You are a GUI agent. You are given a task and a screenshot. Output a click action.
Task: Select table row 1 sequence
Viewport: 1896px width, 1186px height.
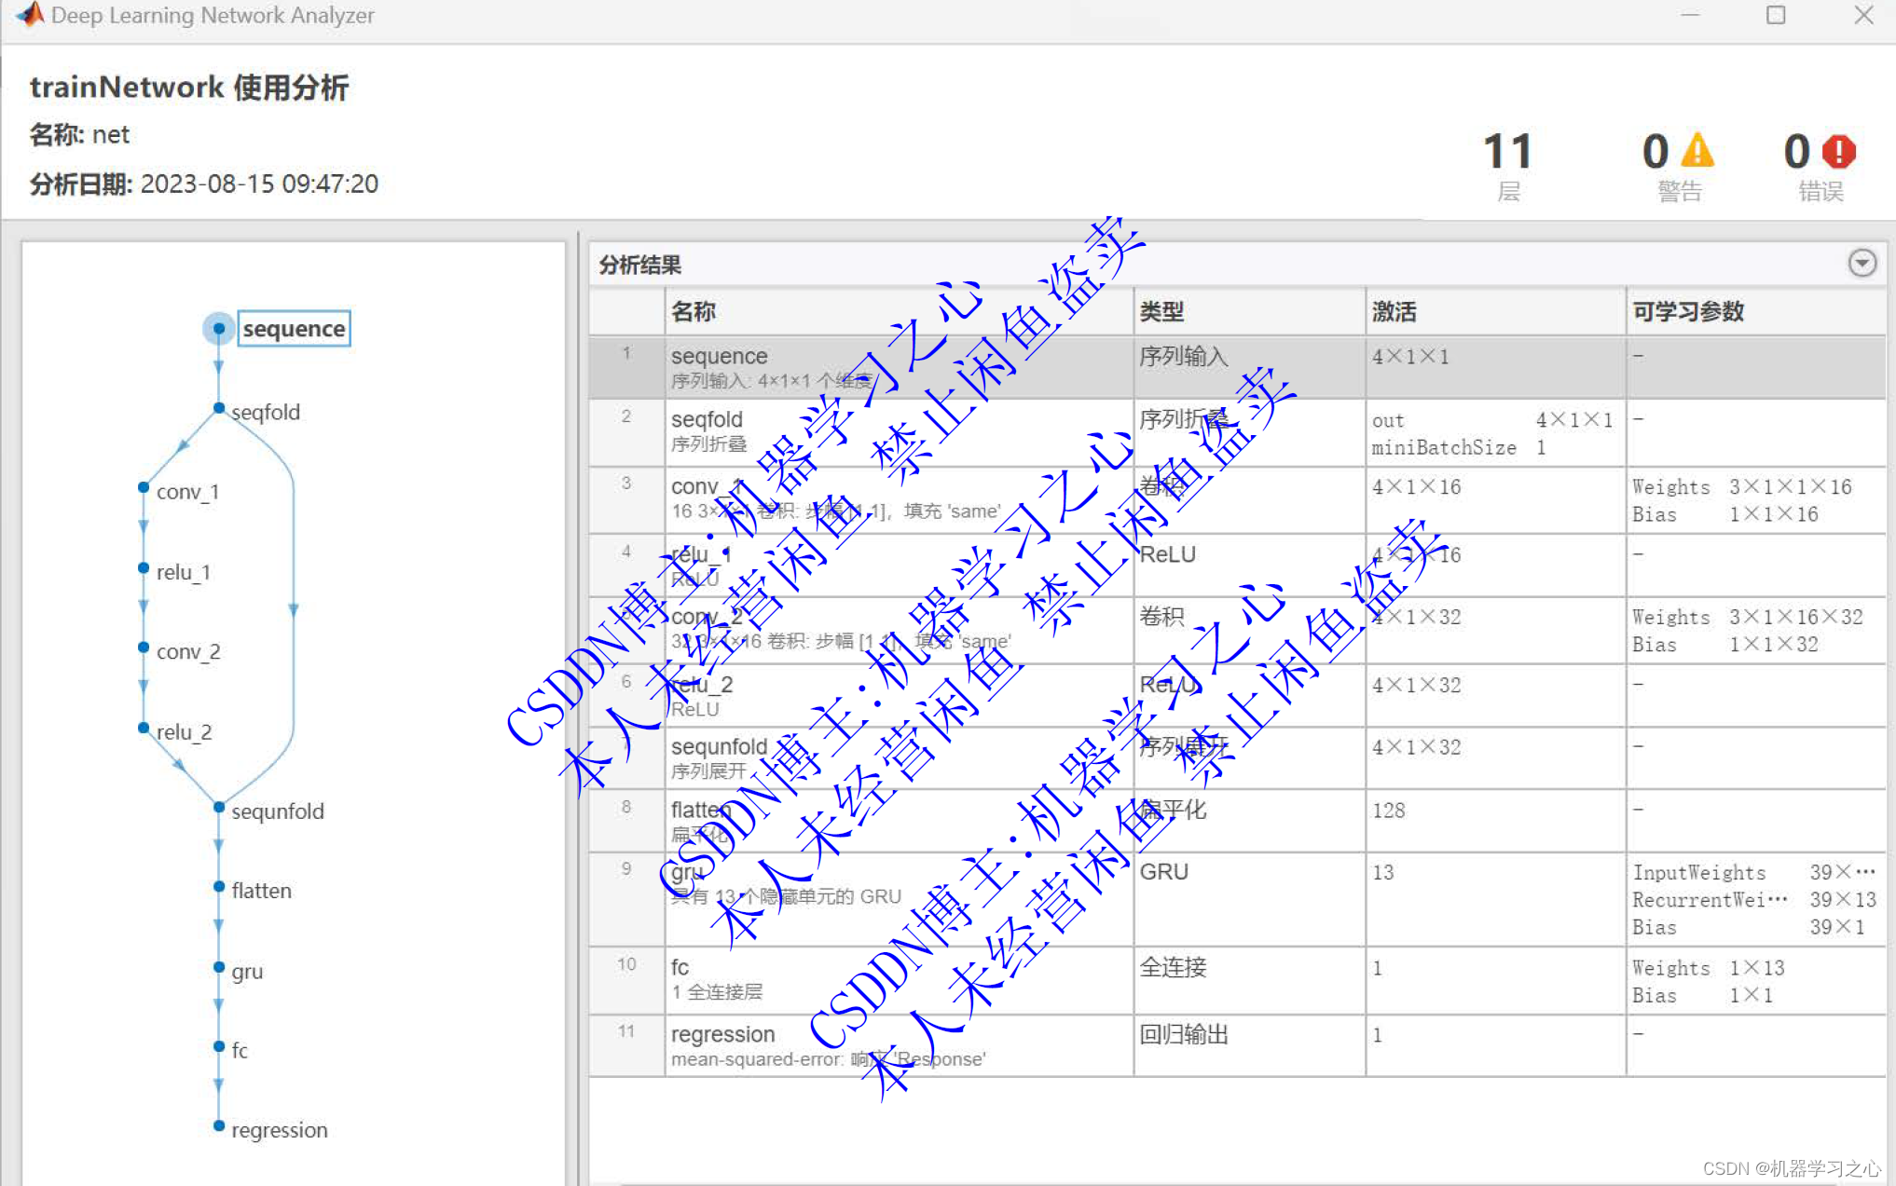coord(1237,367)
